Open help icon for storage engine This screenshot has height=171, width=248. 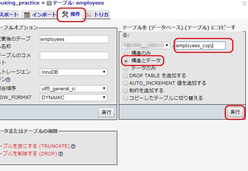tap(8, 79)
